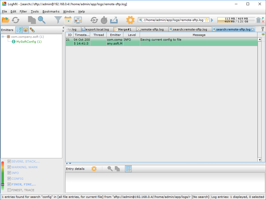Sort table by ID column header
This screenshot has height=200, width=266.
click(70, 35)
